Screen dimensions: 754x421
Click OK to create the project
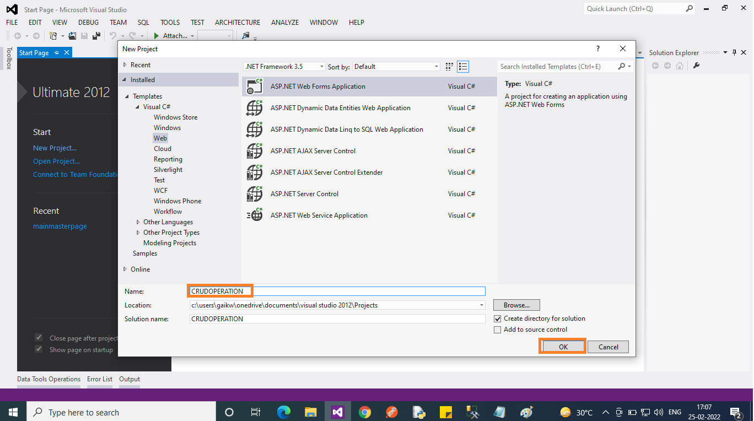(563, 347)
